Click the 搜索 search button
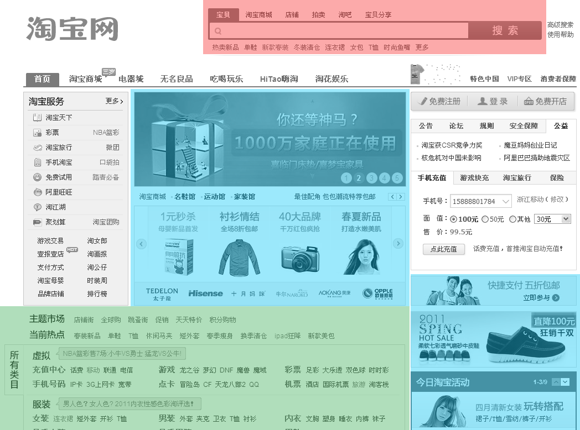Image resolution: width=580 pixels, height=430 pixels. [505, 30]
